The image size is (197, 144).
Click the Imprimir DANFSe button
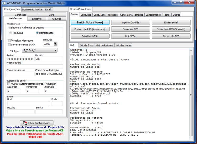click(x=130, y=22)
